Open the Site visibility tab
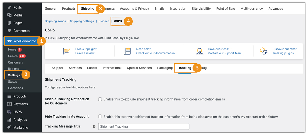This screenshot has width=308, height=135. (x=201, y=8)
